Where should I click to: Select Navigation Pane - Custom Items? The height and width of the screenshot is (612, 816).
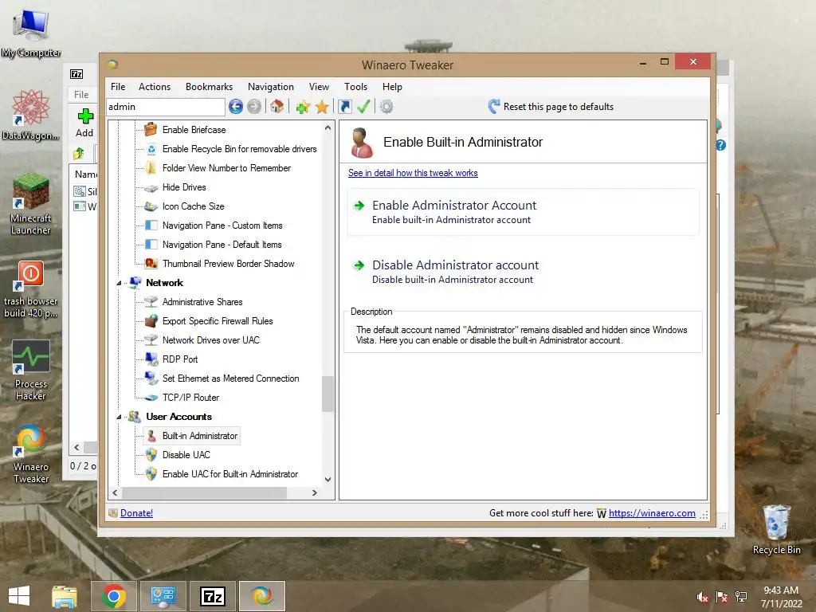(222, 226)
